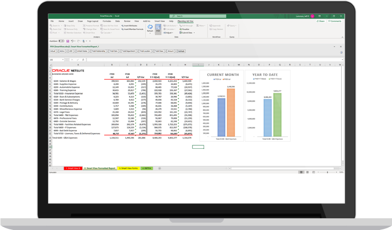This screenshot has height=230, width=392.
Task: Click Remove Only in the ribbon
Action: [71, 29]
